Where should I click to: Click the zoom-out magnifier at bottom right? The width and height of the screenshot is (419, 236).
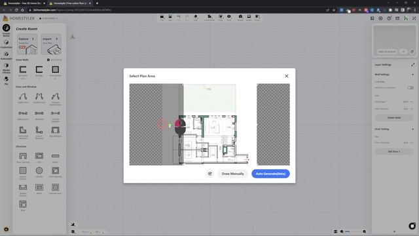342,231
